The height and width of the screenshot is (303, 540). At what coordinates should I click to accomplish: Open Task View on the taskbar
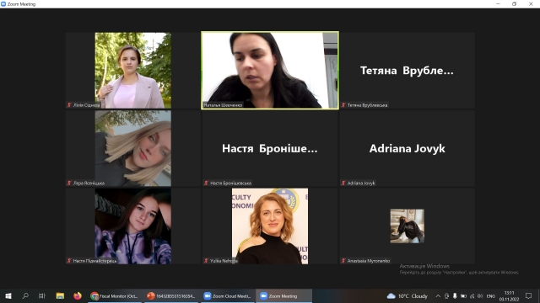42,295
